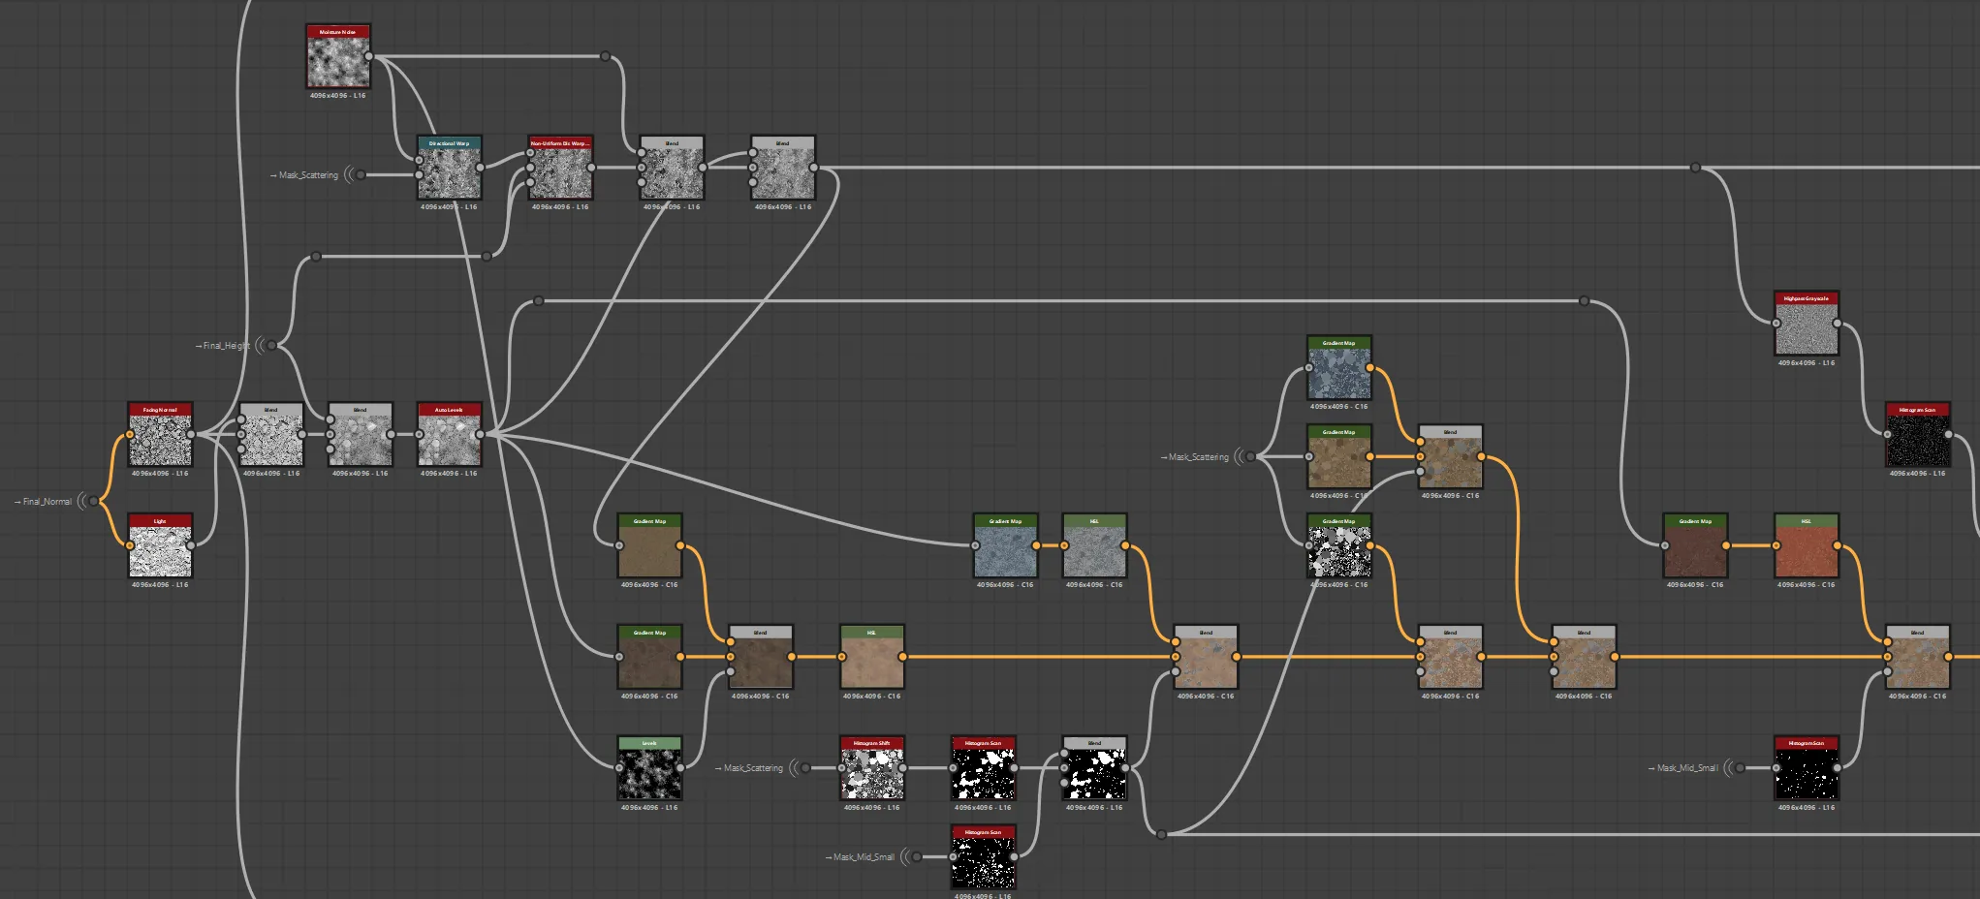Select the Directional Warp node
1980x899 pixels.
point(449,169)
